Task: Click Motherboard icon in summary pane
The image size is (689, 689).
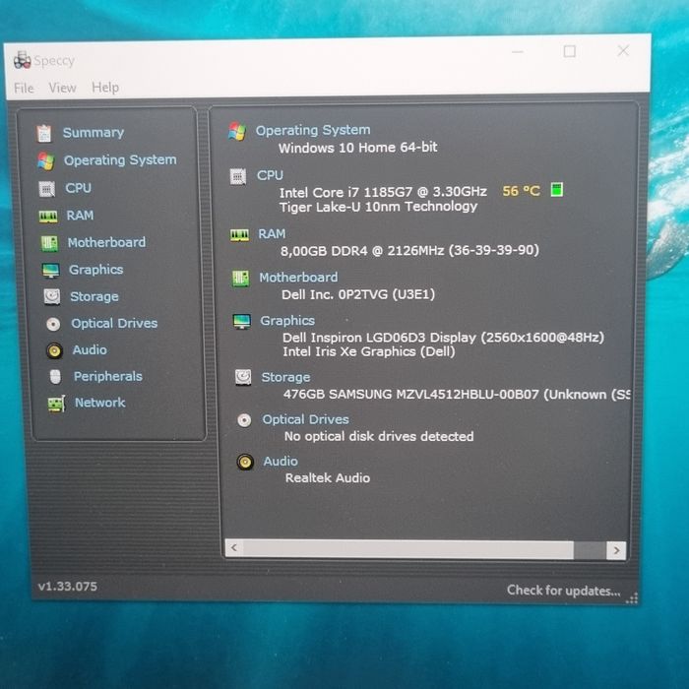Action: (x=241, y=279)
